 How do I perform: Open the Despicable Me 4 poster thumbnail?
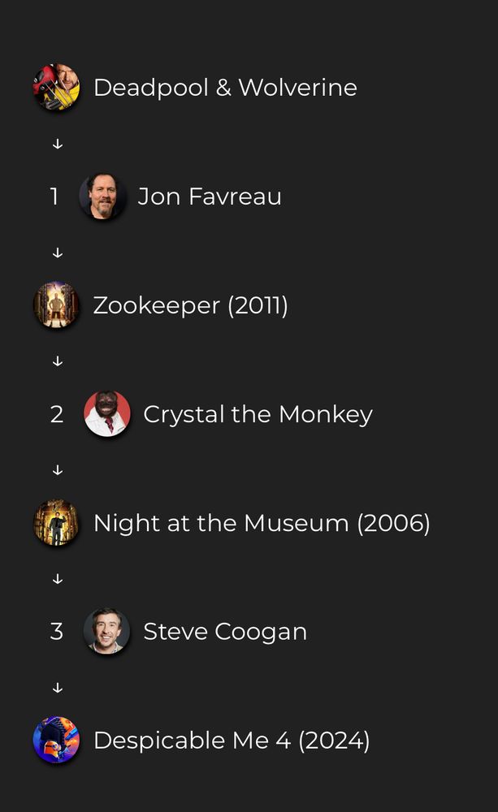[57, 740]
